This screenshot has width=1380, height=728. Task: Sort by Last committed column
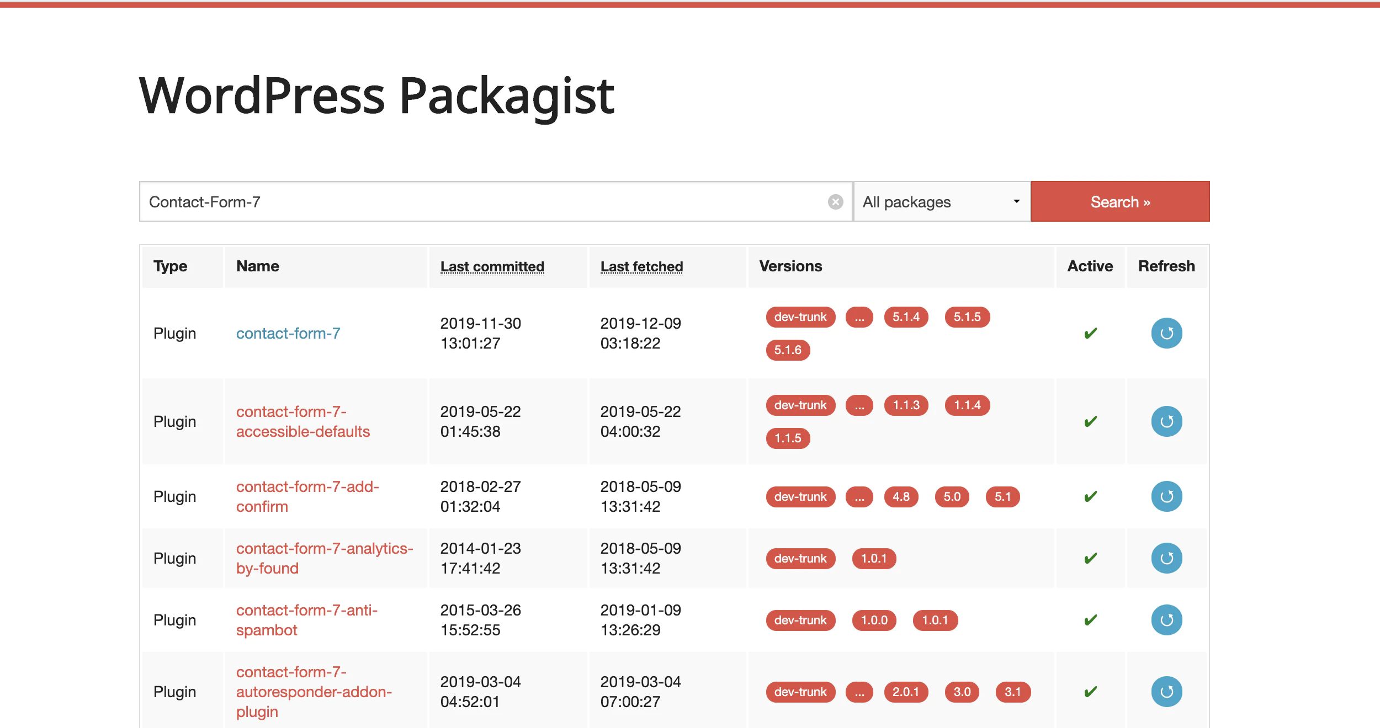492,266
